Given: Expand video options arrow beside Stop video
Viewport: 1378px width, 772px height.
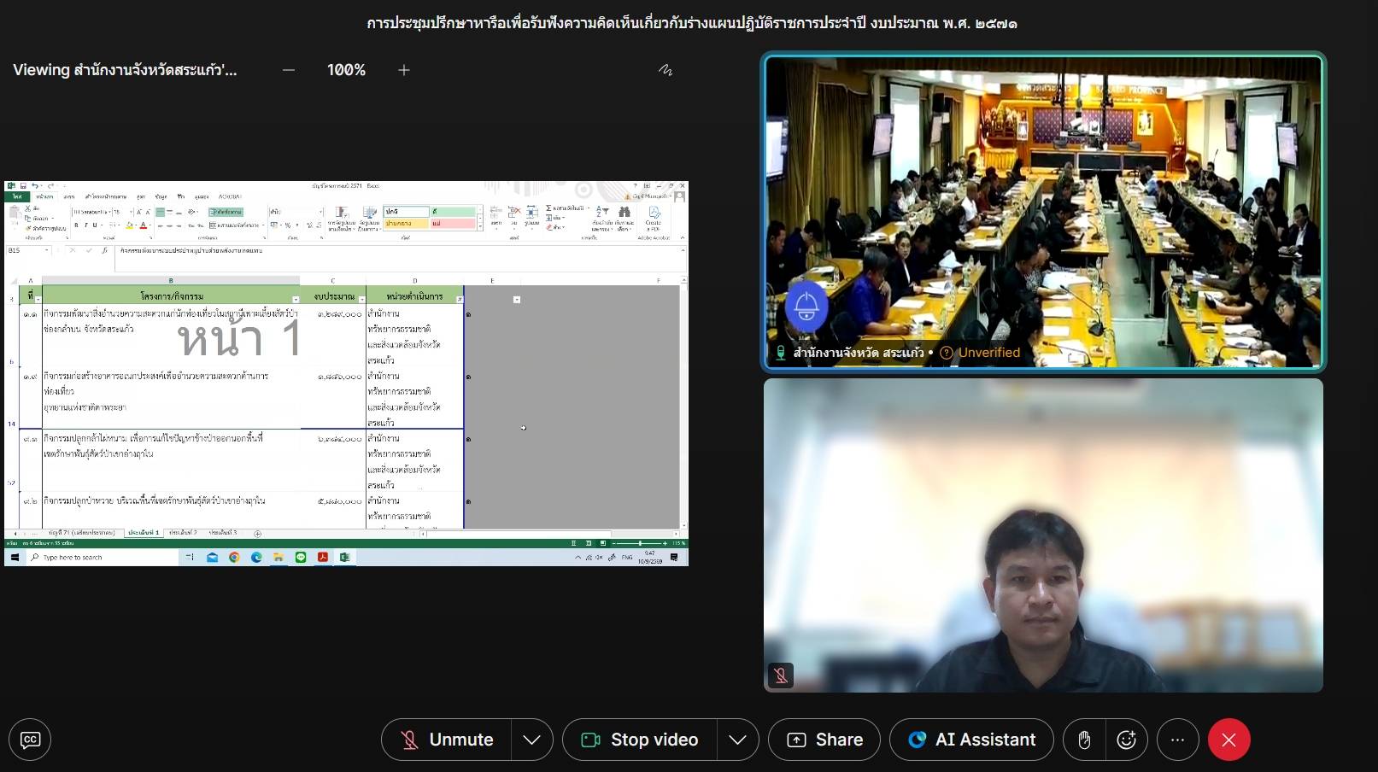Looking at the screenshot, I should coord(737,740).
